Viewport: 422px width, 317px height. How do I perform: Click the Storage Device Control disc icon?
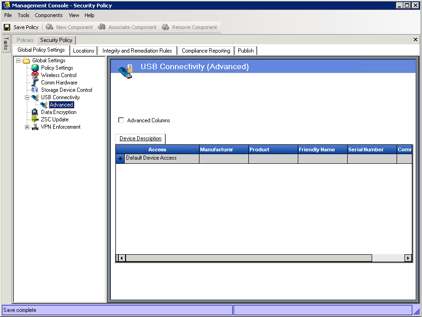click(x=35, y=90)
